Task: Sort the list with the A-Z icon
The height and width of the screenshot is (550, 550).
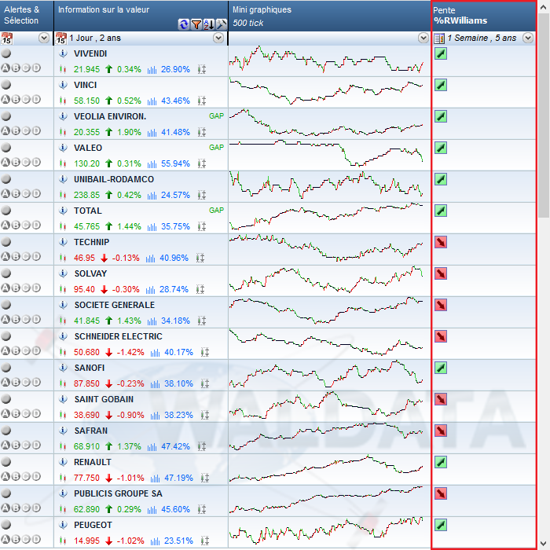Action: 209,24
